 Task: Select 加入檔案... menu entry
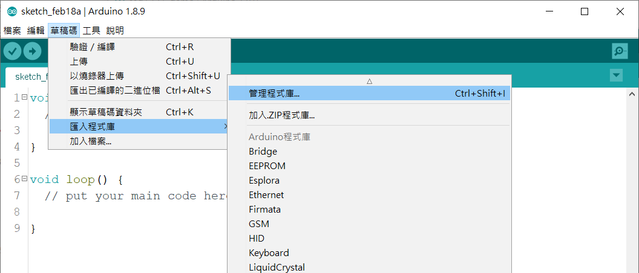pos(139,141)
